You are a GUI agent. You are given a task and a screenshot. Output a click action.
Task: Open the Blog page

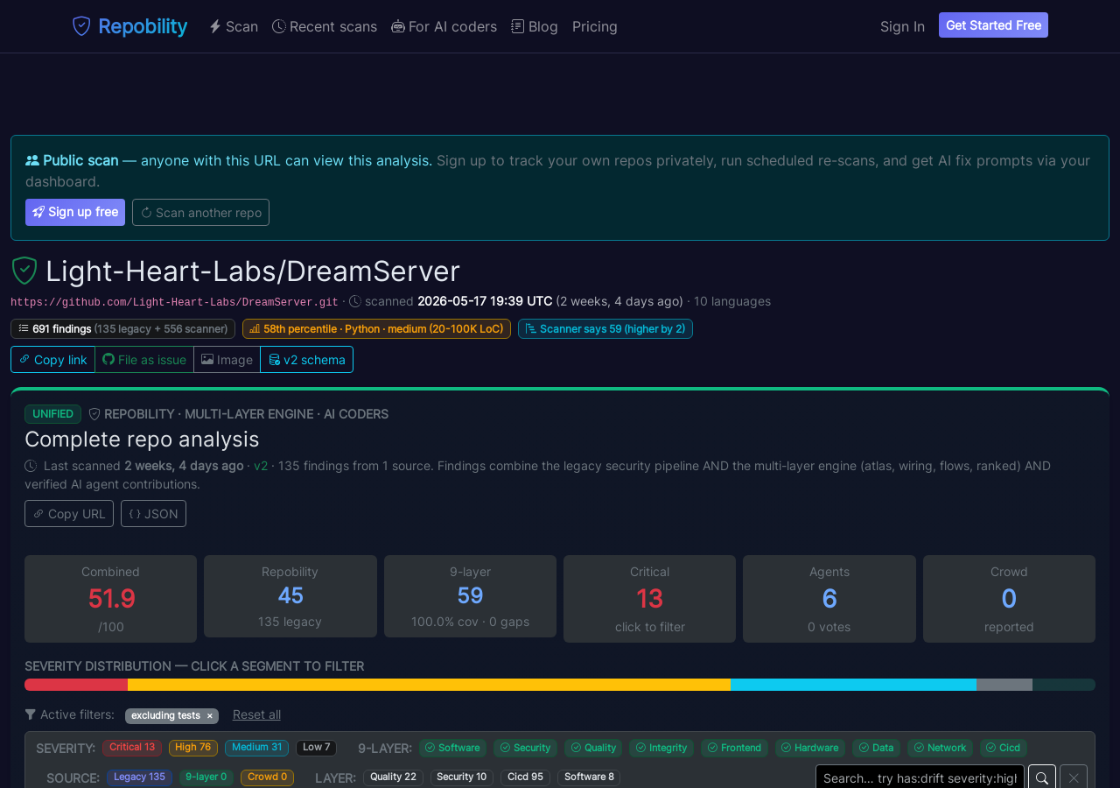pyautogui.click(x=535, y=26)
